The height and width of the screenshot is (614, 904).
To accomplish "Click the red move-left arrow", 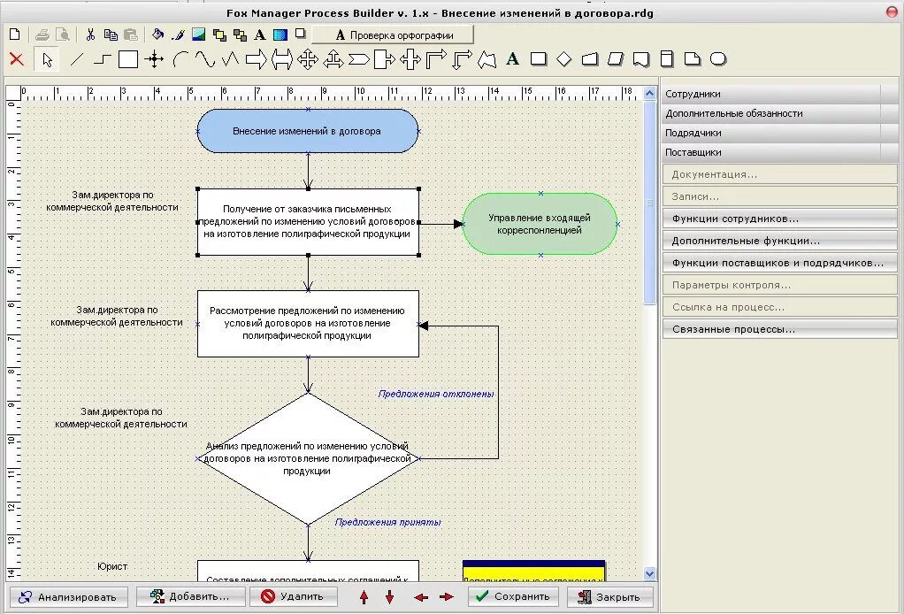I will pyautogui.click(x=421, y=597).
